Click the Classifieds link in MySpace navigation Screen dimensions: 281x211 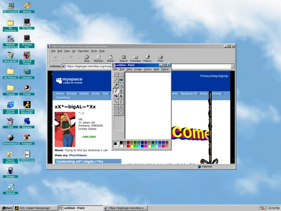63,97
